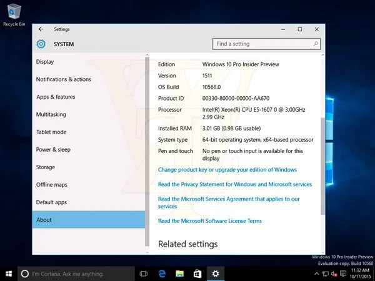Click right pane scroll-down arrow
Screen dimensions: 375x281
323,252
